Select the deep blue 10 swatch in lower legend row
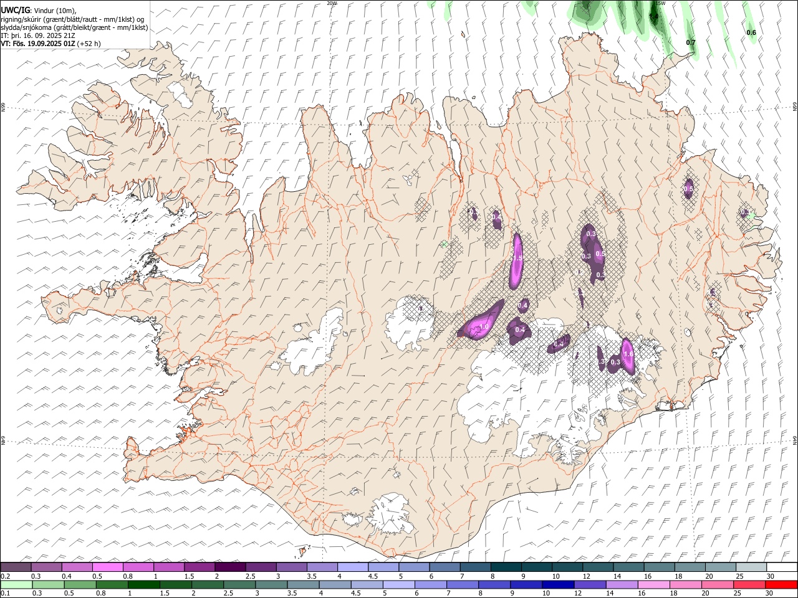 (557, 585)
